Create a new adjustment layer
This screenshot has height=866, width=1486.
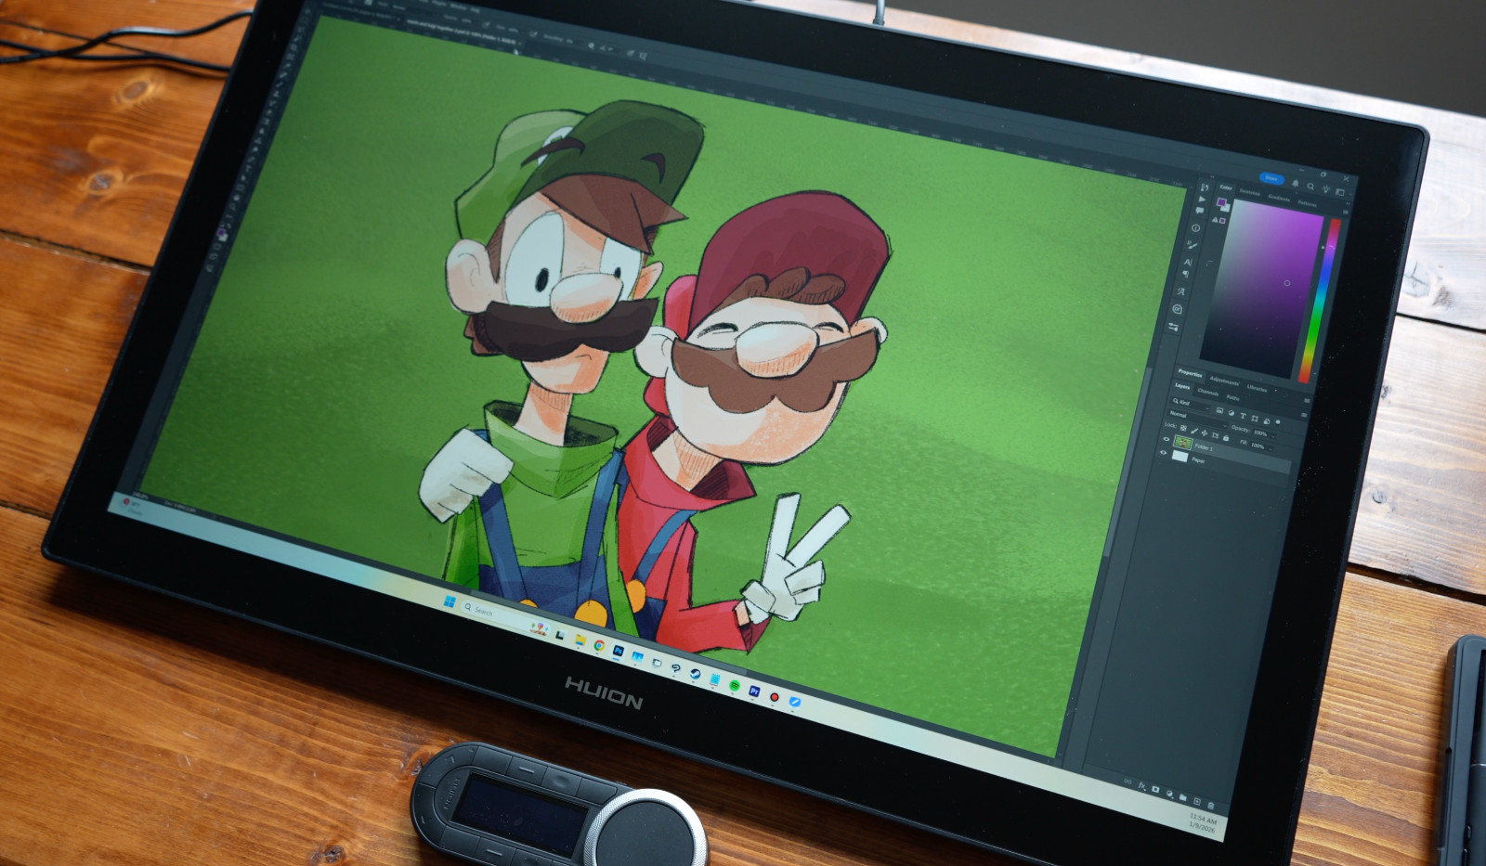(x=1169, y=794)
